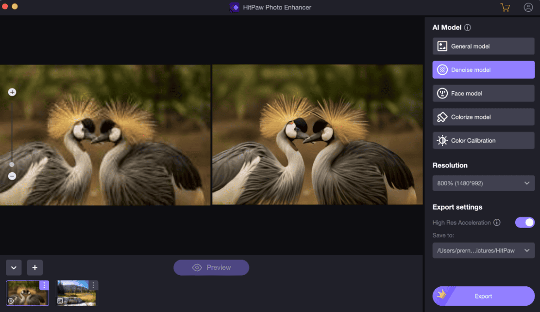This screenshot has height=312, width=540.
Task: Open the shopping cart icon
Action: pos(505,7)
